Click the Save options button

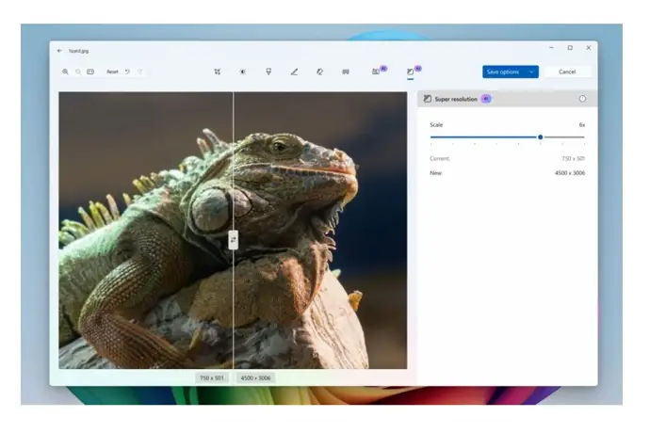tap(503, 72)
